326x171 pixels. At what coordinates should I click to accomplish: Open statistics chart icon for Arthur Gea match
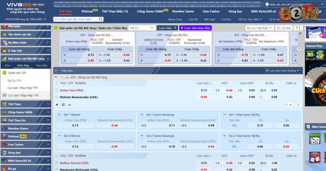[69, 105]
